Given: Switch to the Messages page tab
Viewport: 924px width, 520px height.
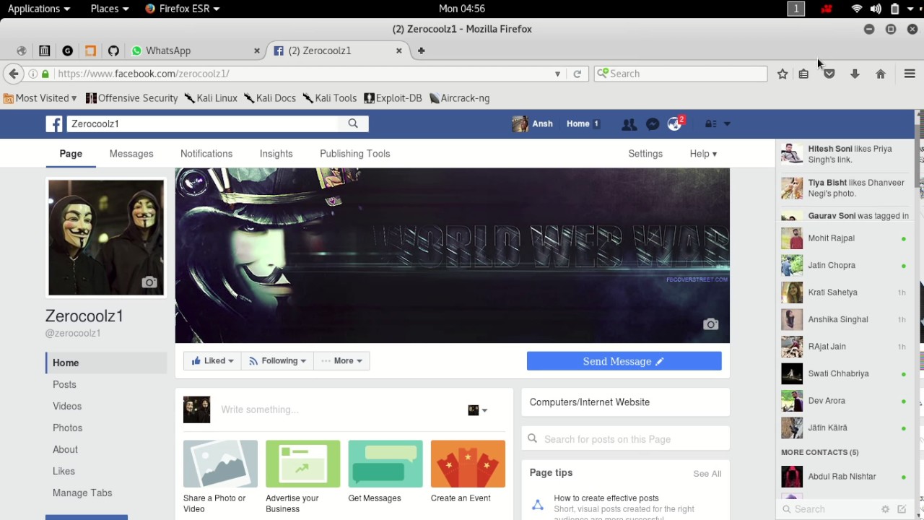Looking at the screenshot, I should point(131,154).
